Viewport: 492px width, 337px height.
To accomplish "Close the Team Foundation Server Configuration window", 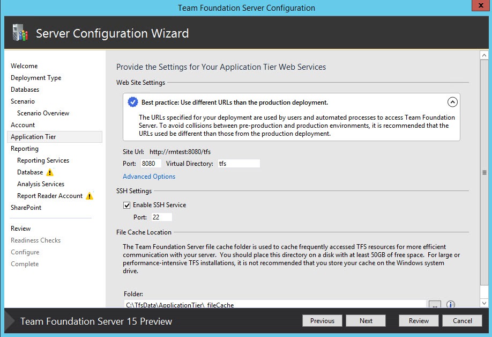I will [481, 6].
